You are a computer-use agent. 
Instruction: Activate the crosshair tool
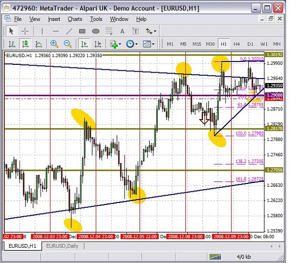25,31
